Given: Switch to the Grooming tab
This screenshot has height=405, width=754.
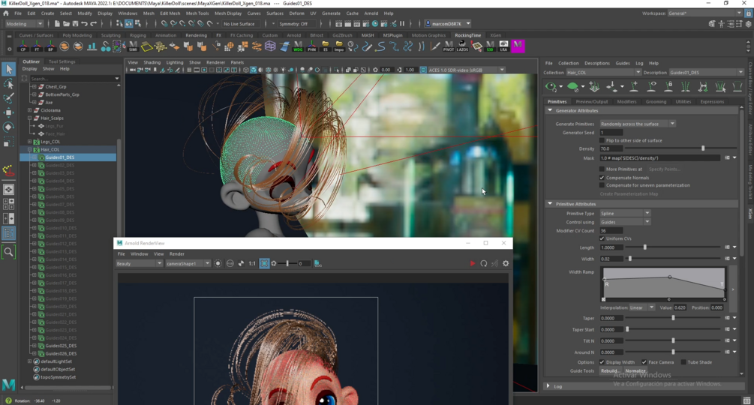Looking at the screenshot, I should pyautogui.click(x=656, y=102).
